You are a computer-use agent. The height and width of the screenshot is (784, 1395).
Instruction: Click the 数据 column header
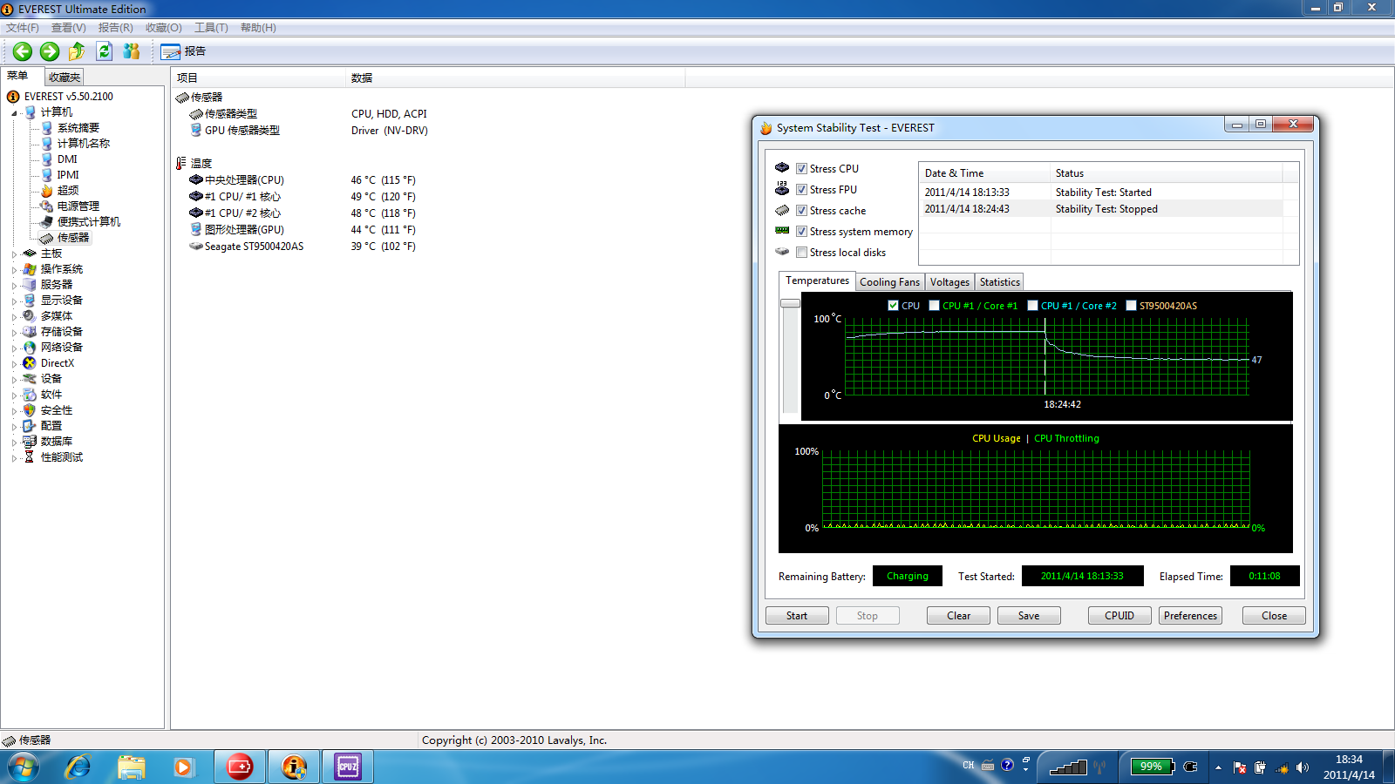click(x=515, y=78)
